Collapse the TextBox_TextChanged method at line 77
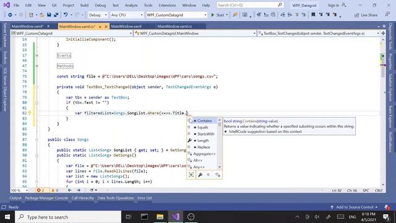396x223 pixels. [37, 87]
